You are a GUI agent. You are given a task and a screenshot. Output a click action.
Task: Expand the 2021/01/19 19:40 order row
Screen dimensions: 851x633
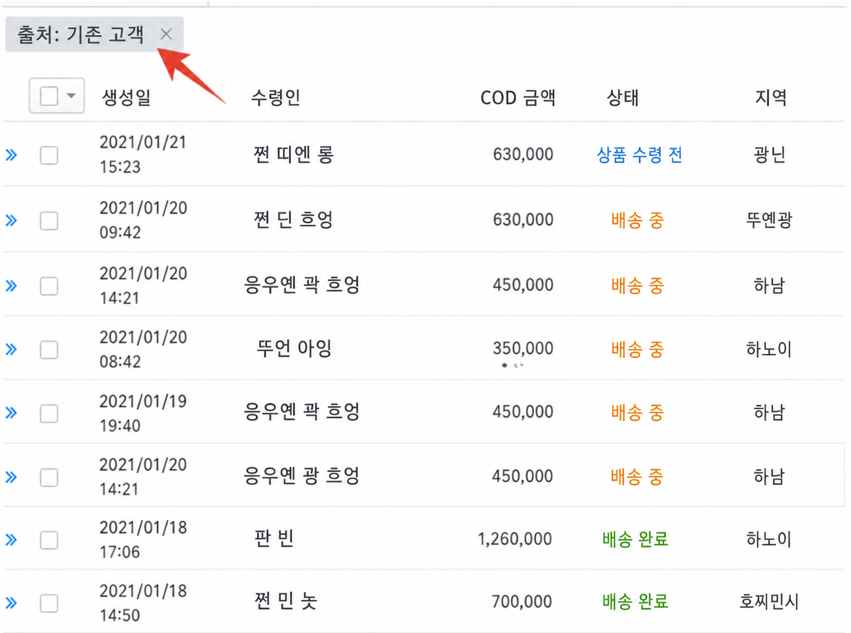point(11,413)
